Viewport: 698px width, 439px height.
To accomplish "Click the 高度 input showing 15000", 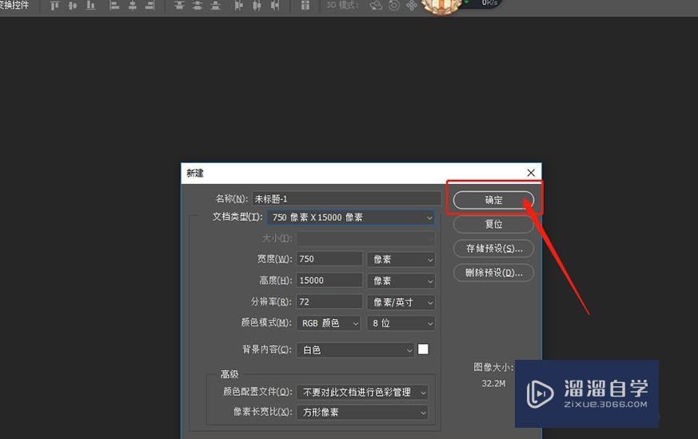I will (329, 281).
